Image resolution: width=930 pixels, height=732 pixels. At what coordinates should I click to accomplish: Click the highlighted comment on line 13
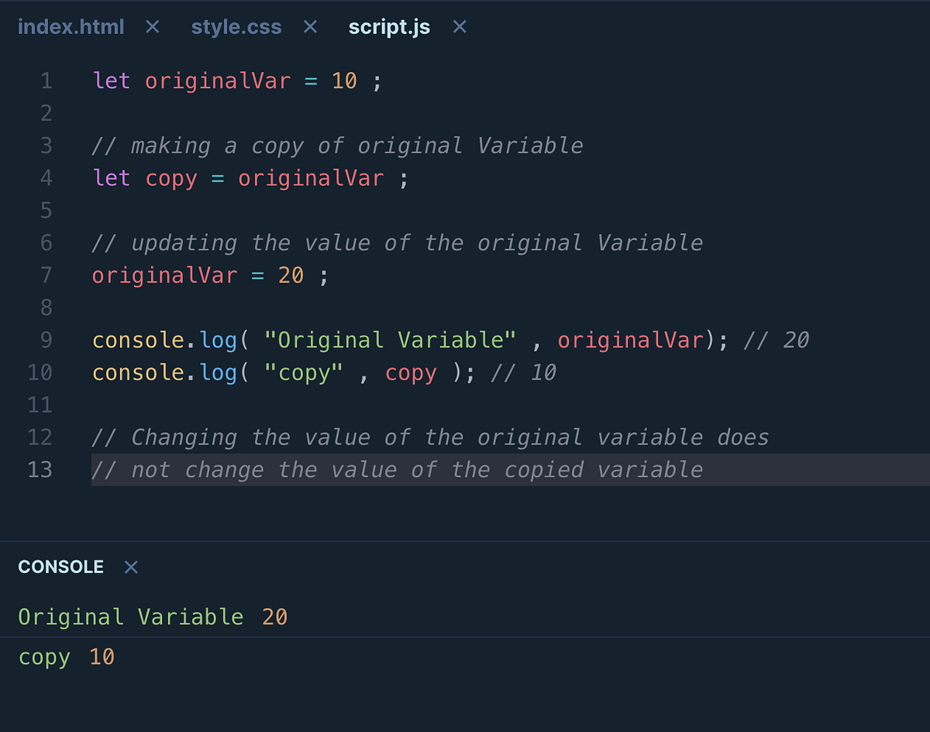(x=395, y=469)
